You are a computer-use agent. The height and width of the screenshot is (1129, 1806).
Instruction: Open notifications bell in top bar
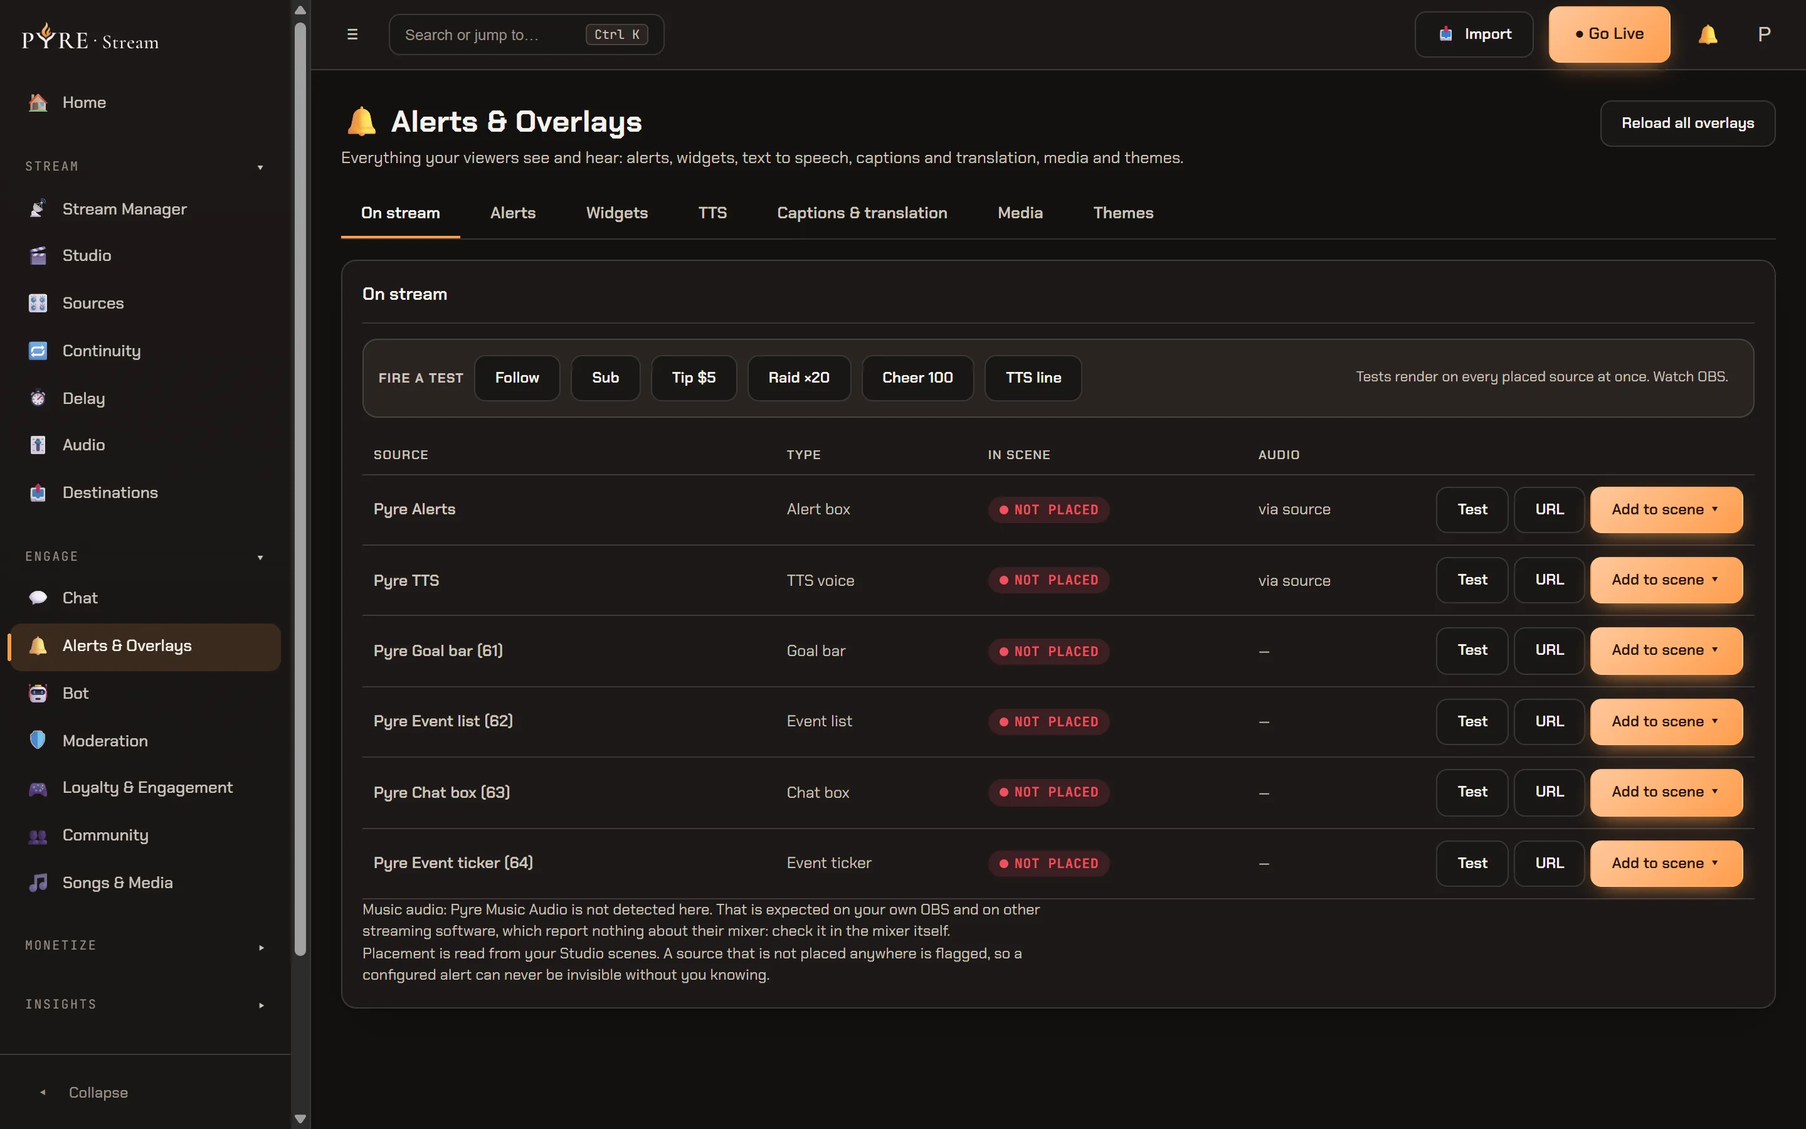point(1708,34)
